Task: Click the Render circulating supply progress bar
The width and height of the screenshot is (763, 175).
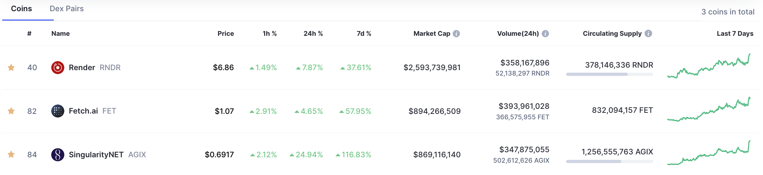Action: click(x=609, y=74)
